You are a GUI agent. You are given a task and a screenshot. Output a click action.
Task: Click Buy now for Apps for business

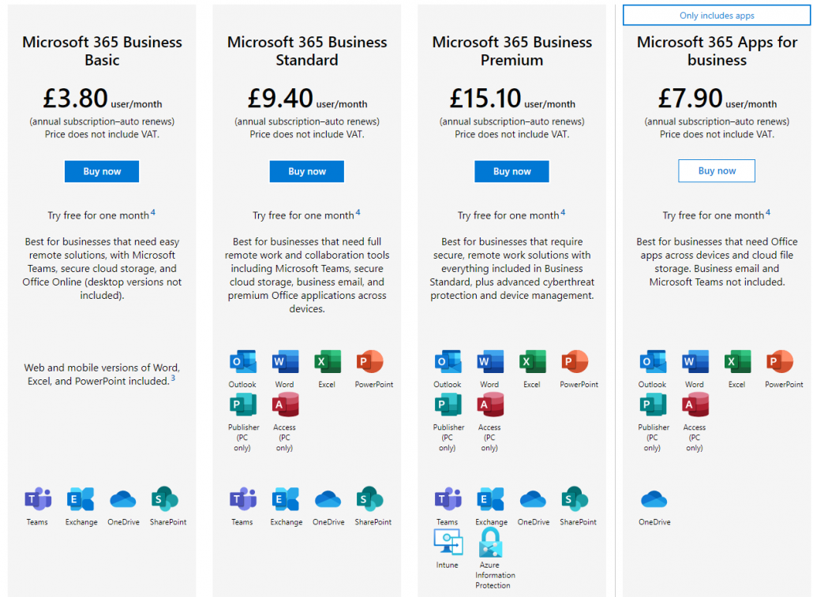tap(716, 171)
